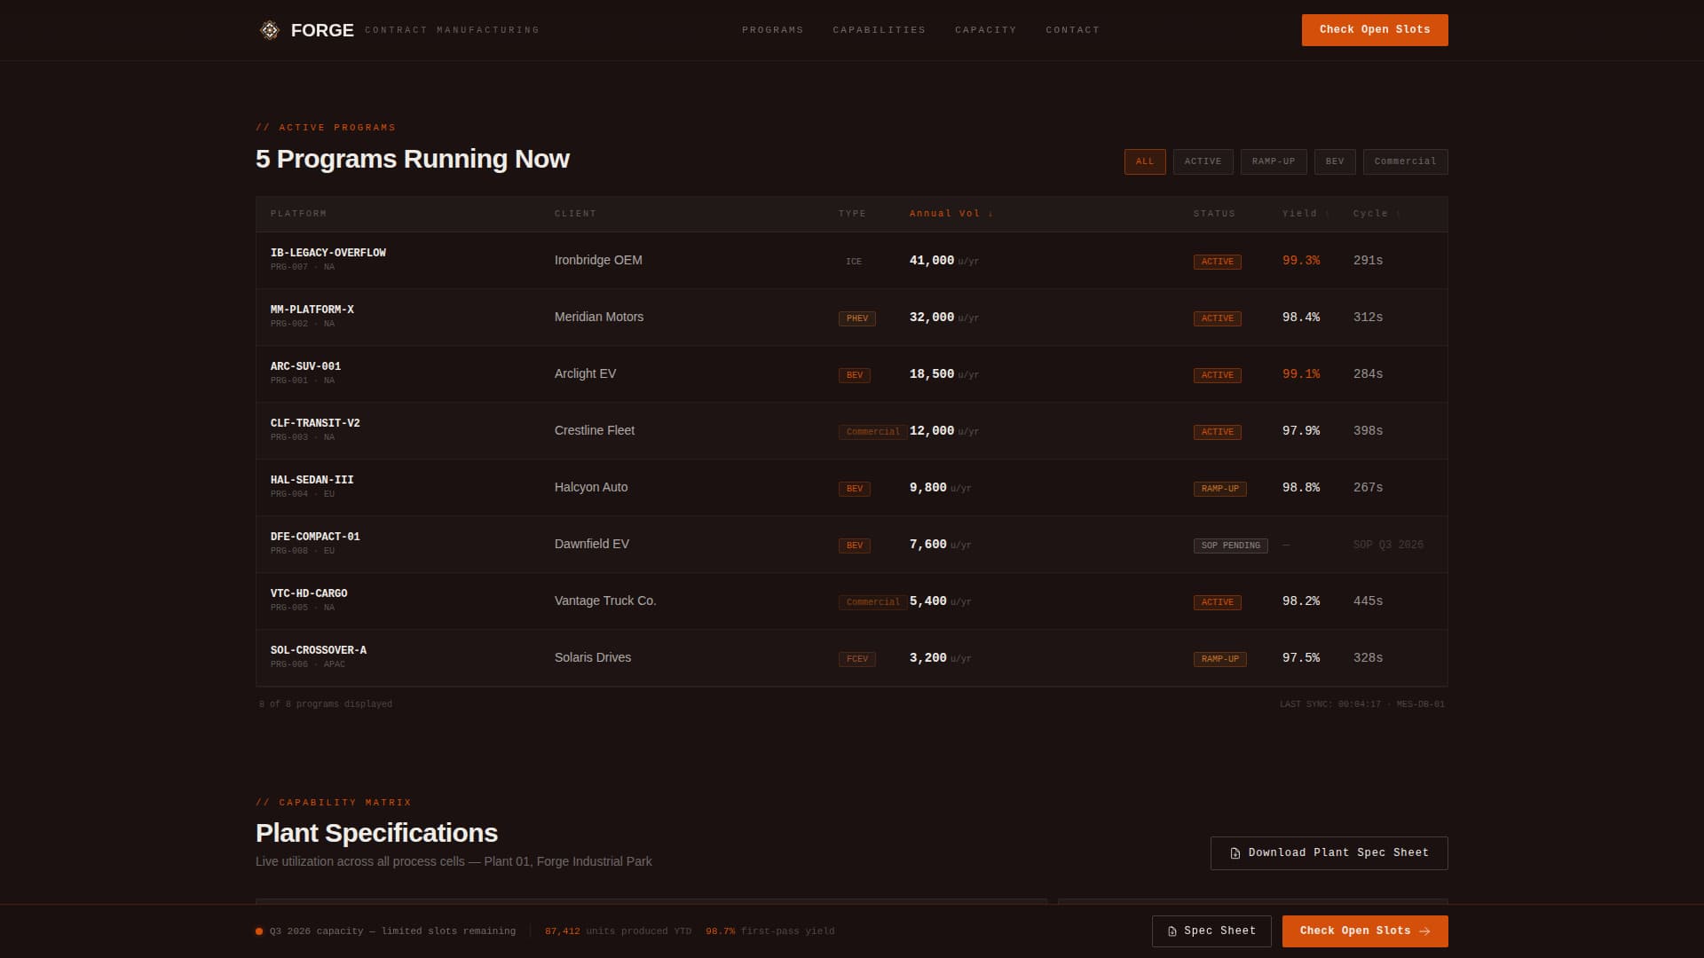Toggle the RAMP-UP filter chip
This screenshot has height=958, width=1704.
pyautogui.click(x=1273, y=161)
